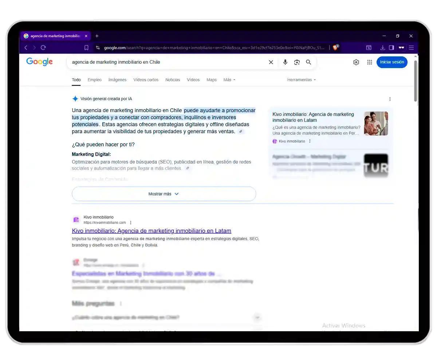Click the Google logo
437x364 pixels.
[39, 62]
